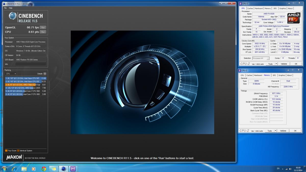Switch to Mainboard tab in upper CPU-Z window

(259, 8)
